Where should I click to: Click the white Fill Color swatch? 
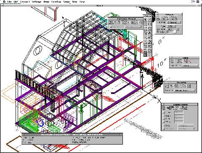coord(175,32)
